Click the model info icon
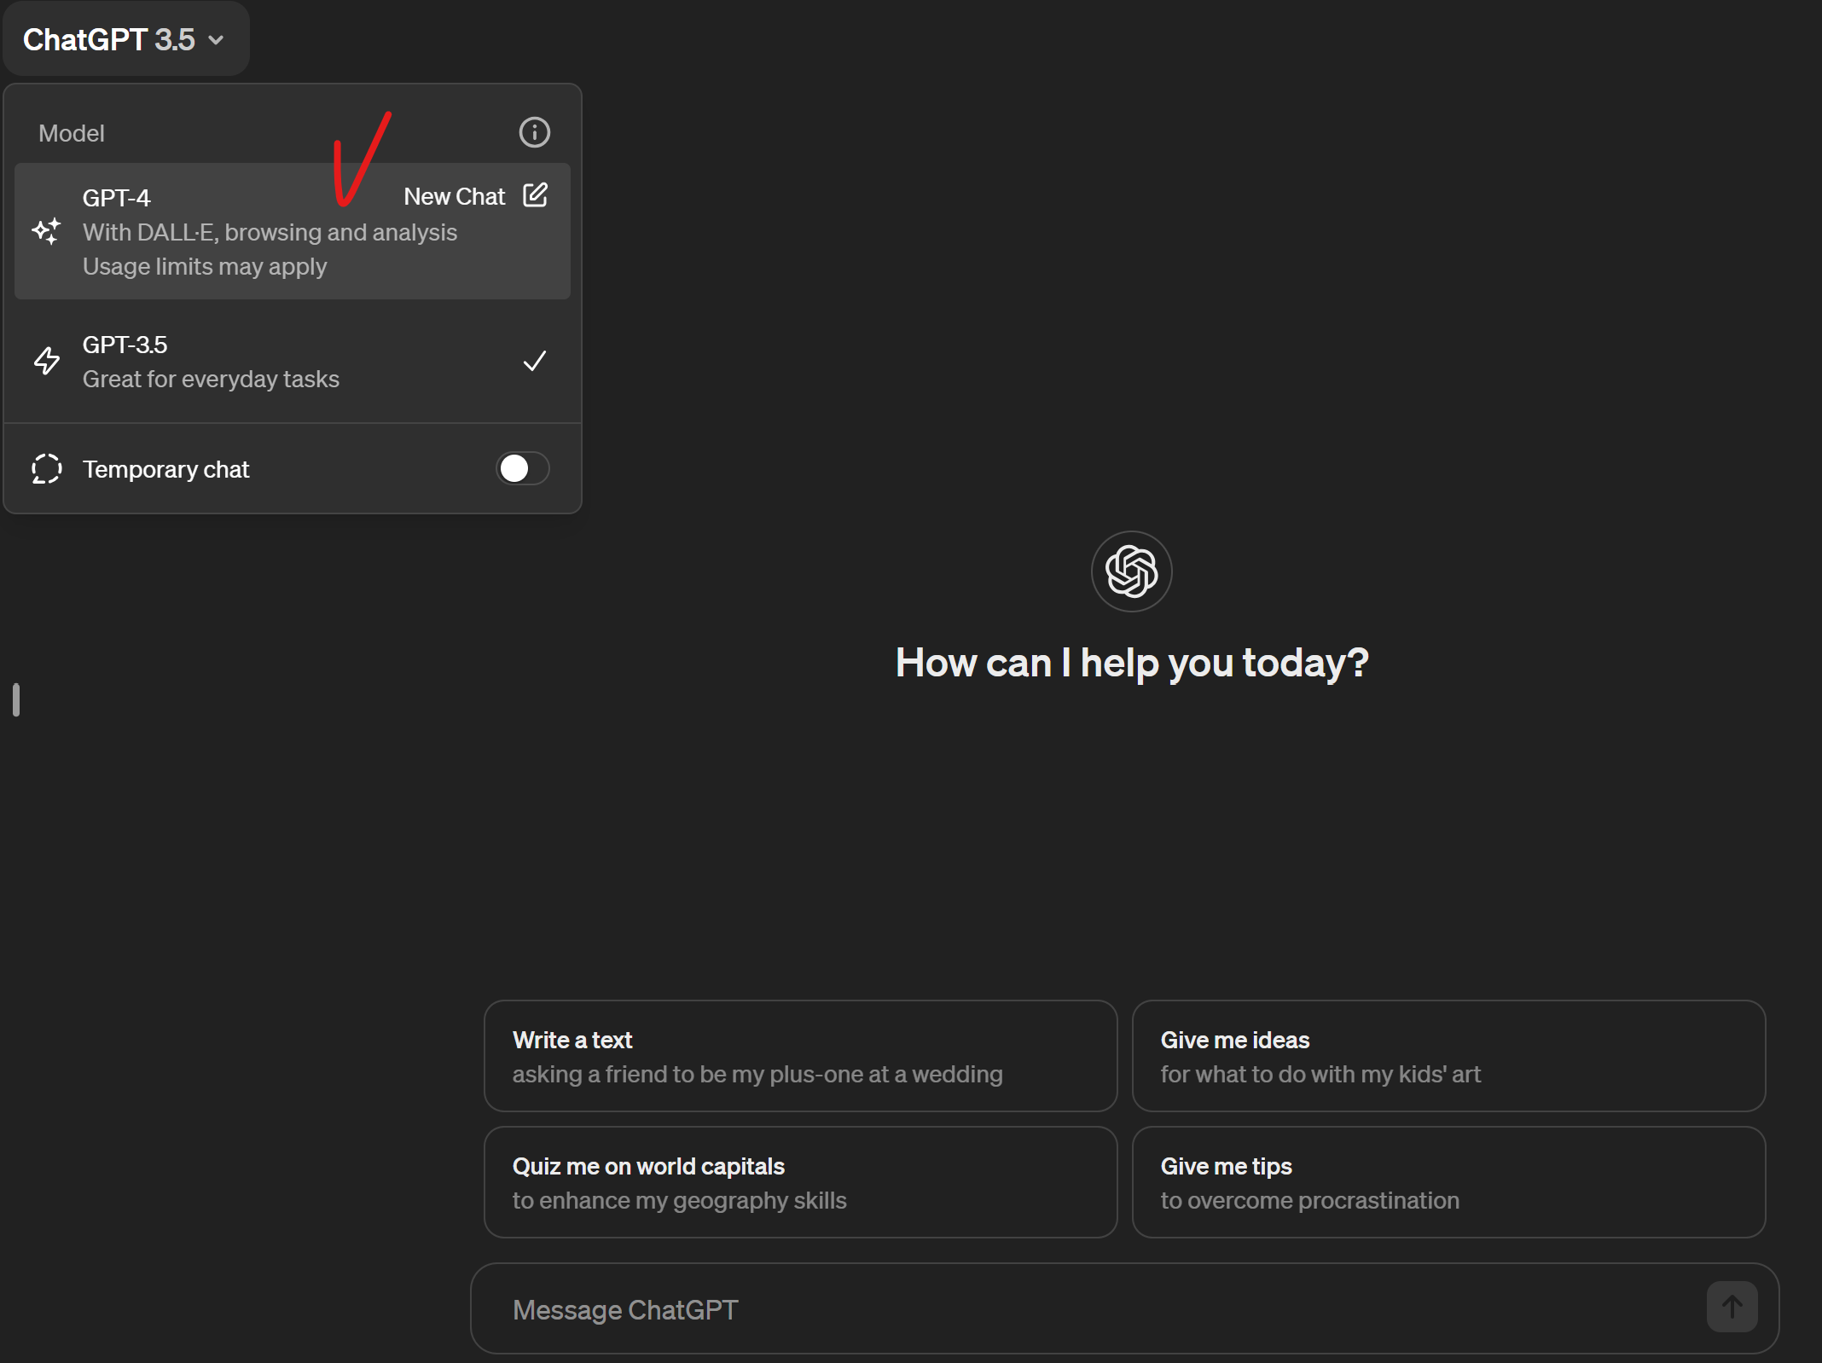This screenshot has height=1363, width=1822. (x=535, y=132)
